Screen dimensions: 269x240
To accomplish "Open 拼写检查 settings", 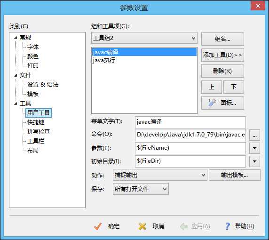I will click(x=39, y=132).
